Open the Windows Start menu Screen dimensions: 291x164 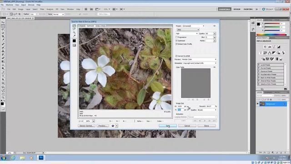click(3, 158)
